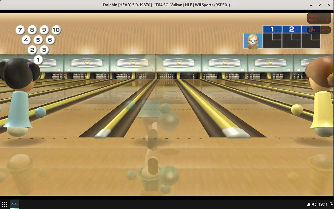Close the Dolphin window
Image resolution: width=334 pixels, height=209 pixels.
329,5
